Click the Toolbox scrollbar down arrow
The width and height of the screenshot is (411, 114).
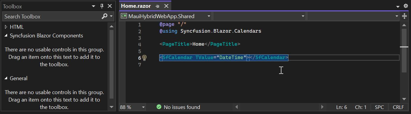[x=112, y=107]
